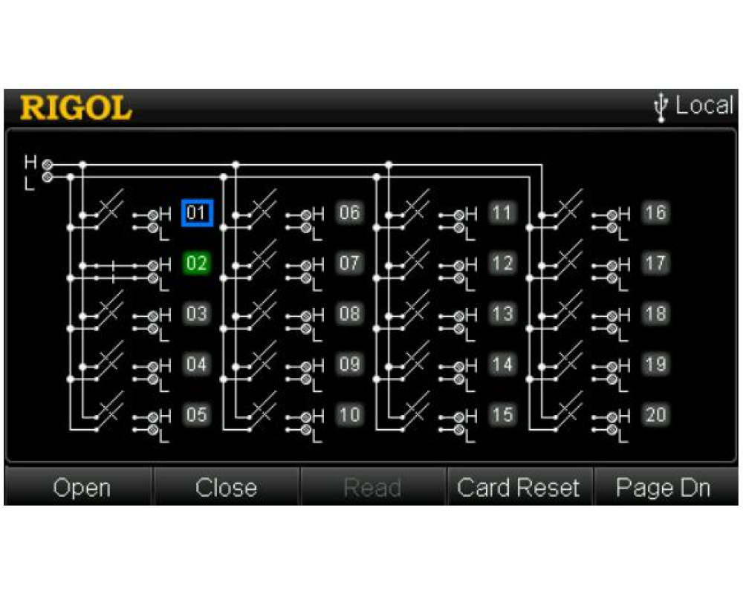Select channel 08 label
The width and height of the screenshot is (743, 594).
click(349, 314)
